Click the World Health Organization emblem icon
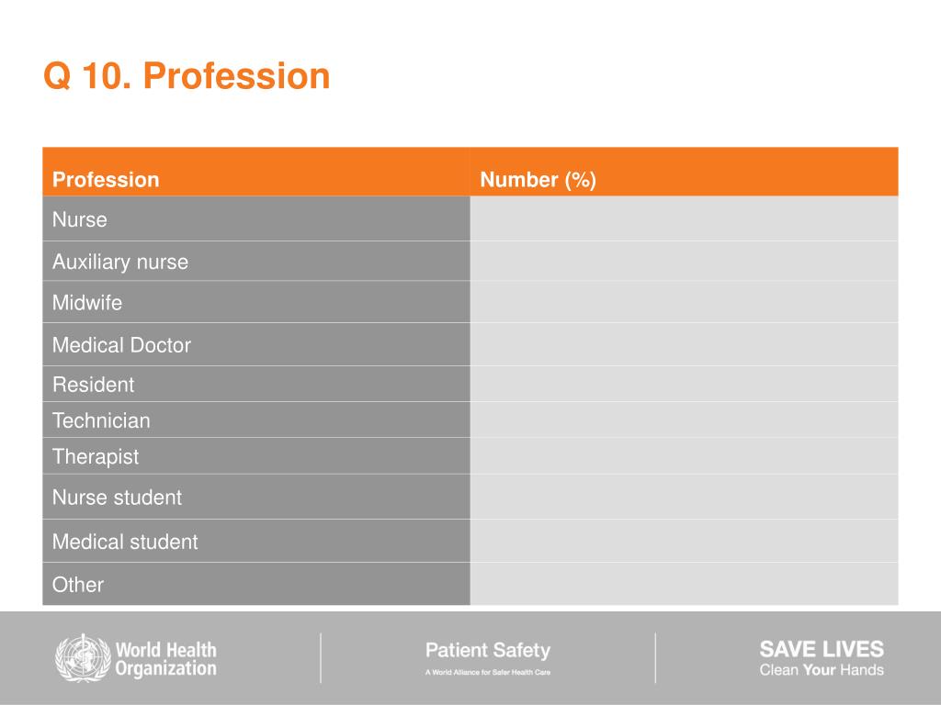Image resolution: width=941 pixels, height=705 pixels. tap(83, 657)
